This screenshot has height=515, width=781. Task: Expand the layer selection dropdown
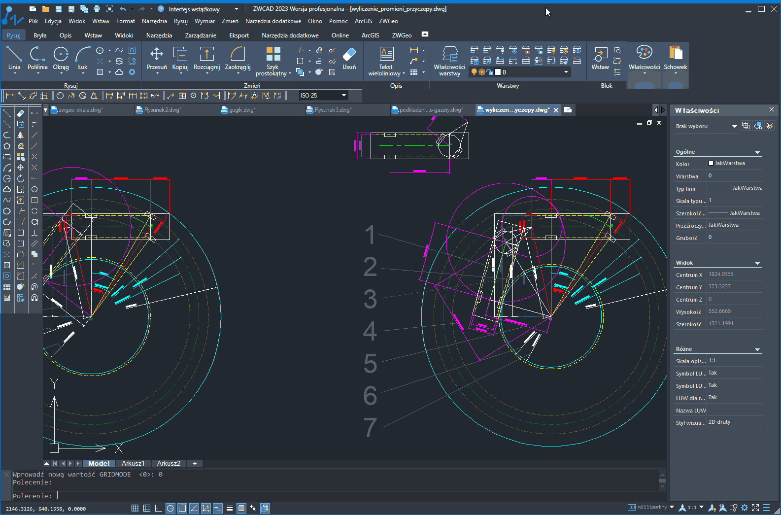[x=566, y=72]
